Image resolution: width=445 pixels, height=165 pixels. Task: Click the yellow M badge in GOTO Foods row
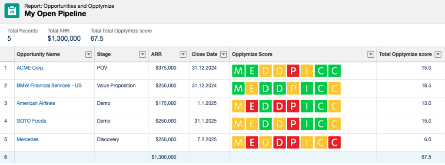tap(238, 124)
